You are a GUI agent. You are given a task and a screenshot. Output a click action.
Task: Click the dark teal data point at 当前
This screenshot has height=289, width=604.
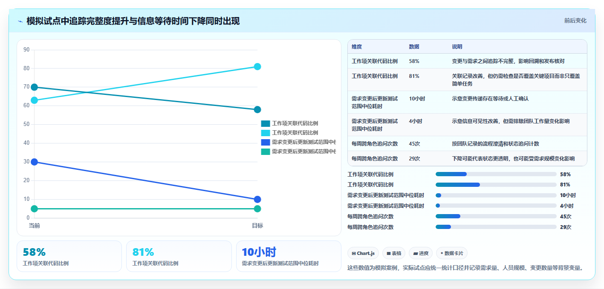tap(35, 87)
